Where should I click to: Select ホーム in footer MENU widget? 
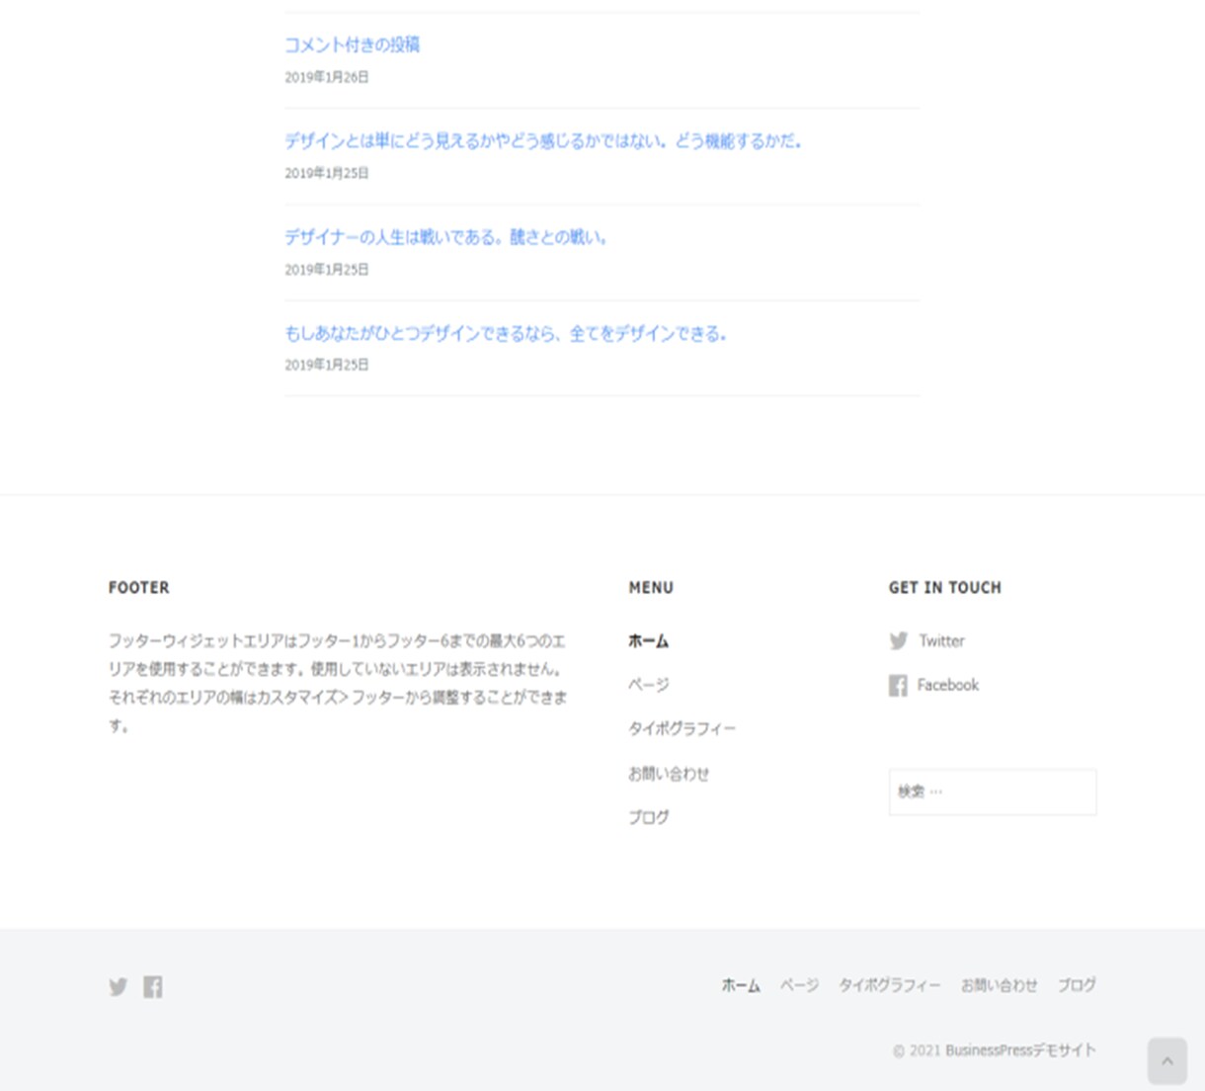(x=648, y=640)
